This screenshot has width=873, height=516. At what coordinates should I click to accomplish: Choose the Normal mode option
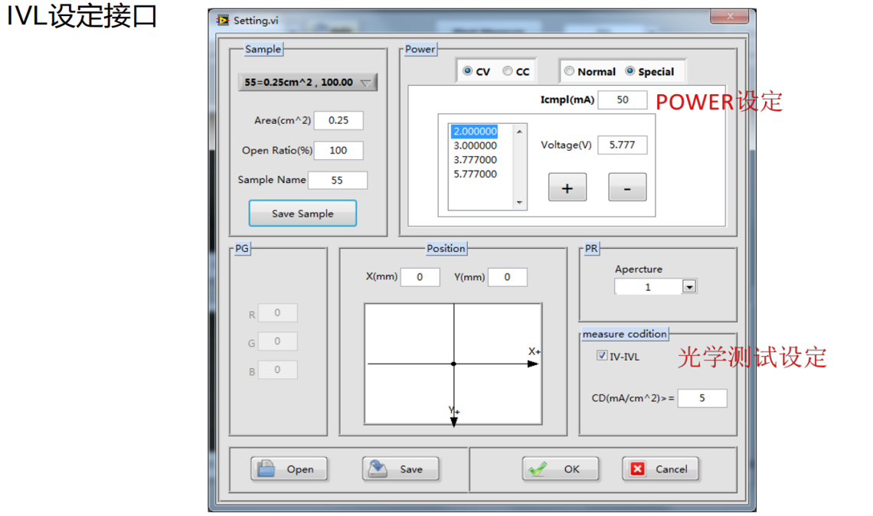point(569,71)
